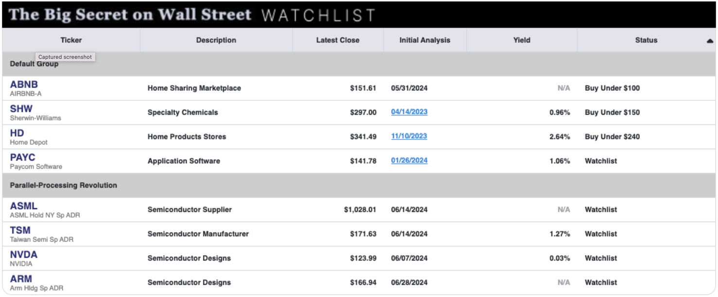Open the NVDA ticker

[24, 254]
